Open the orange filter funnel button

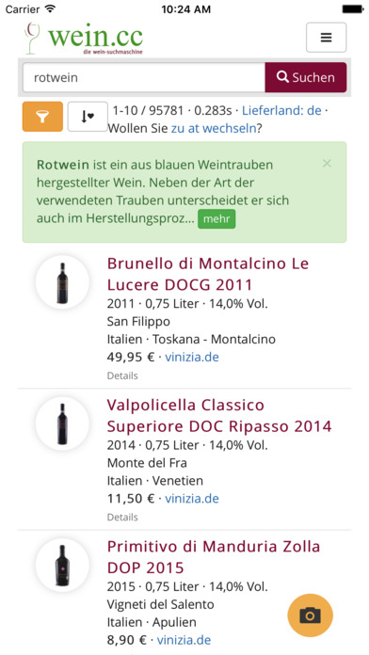[x=42, y=117]
